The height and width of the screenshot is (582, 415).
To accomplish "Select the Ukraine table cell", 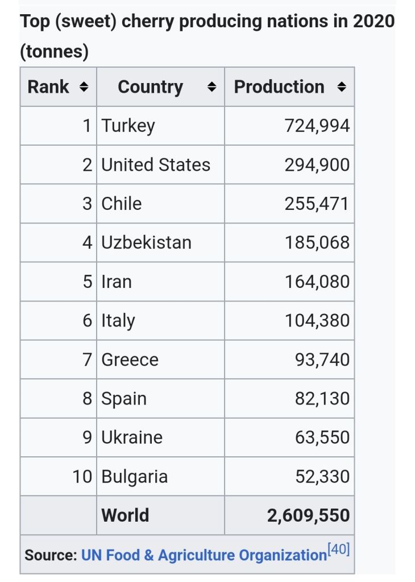I will coord(131,437).
